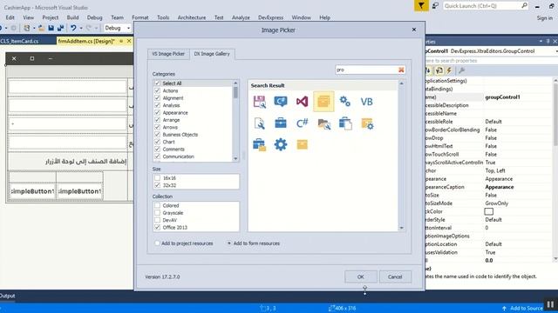Pick the plain C# text icon
Screen dimensions: 558x313
pyautogui.click(x=303, y=123)
